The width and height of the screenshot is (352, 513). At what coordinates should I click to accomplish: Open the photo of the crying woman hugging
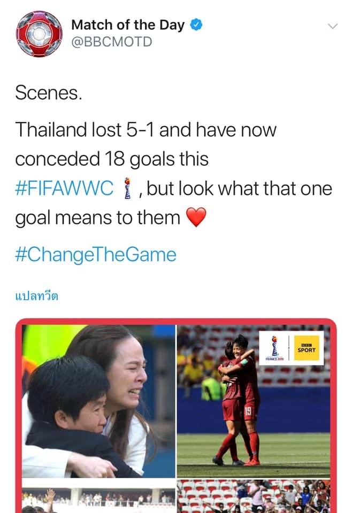[98, 401]
